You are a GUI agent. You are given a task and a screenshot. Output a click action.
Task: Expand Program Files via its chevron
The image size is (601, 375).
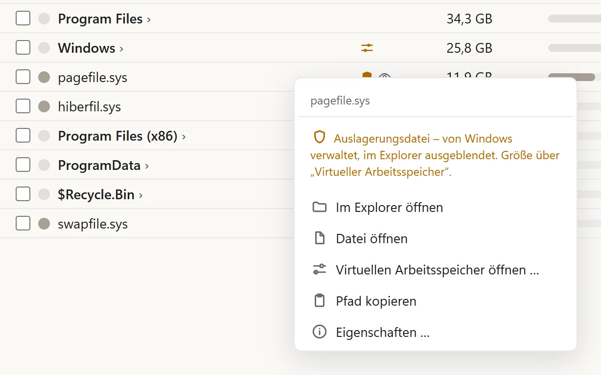tap(149, 20)
